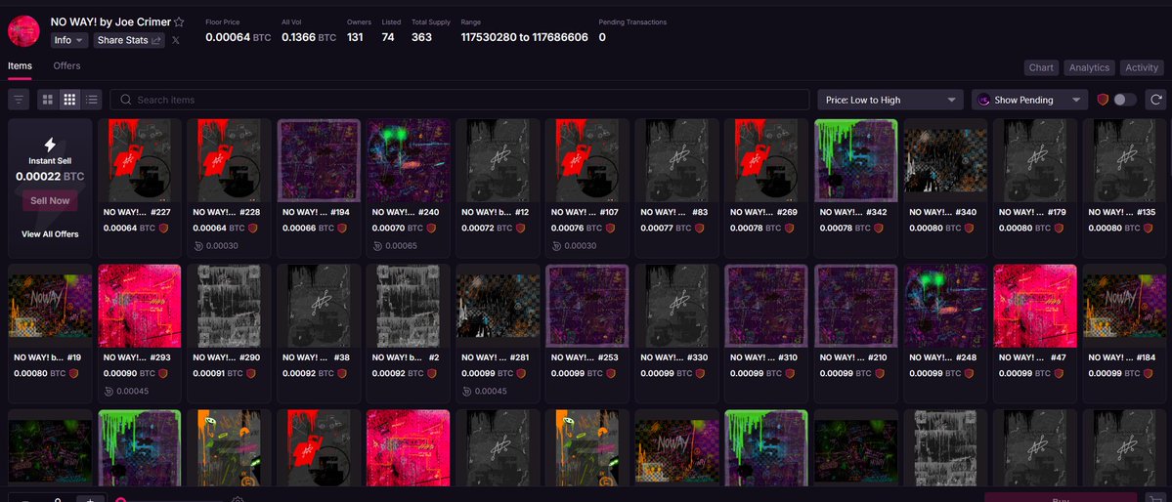The image size is (1172, 502).
Task: Click the Instant Sell price 0.00022 BTC
Action: pos(50,177)
